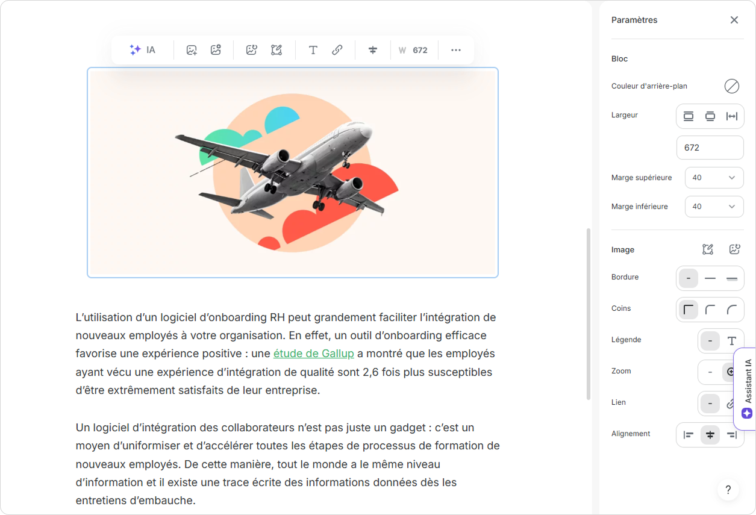The image size is (756, 515).
Task: Close the Paramètres panel
Action: [734, 20]
